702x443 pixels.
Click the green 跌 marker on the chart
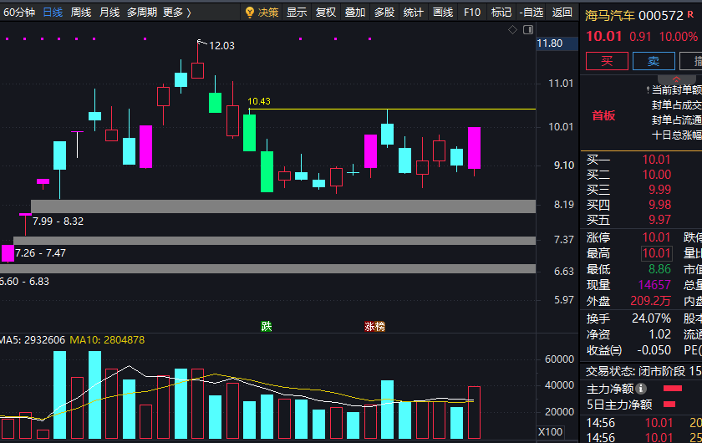click(267, 326)
